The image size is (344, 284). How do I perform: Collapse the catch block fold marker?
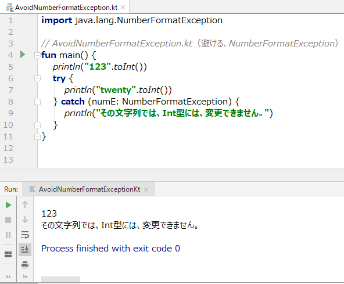pos(37,102)
